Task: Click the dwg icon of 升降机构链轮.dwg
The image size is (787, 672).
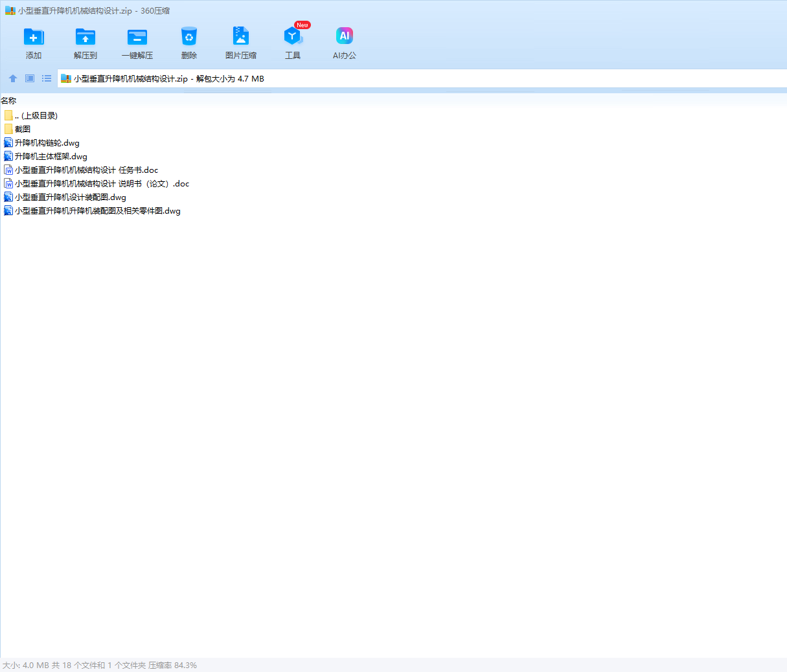Action: tap(8, 142)
